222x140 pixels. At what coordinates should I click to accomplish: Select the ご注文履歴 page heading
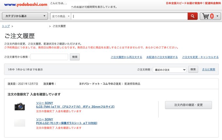20,36
